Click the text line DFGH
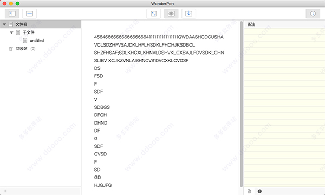This screenshot has height=195, width=325. [101, 115]
